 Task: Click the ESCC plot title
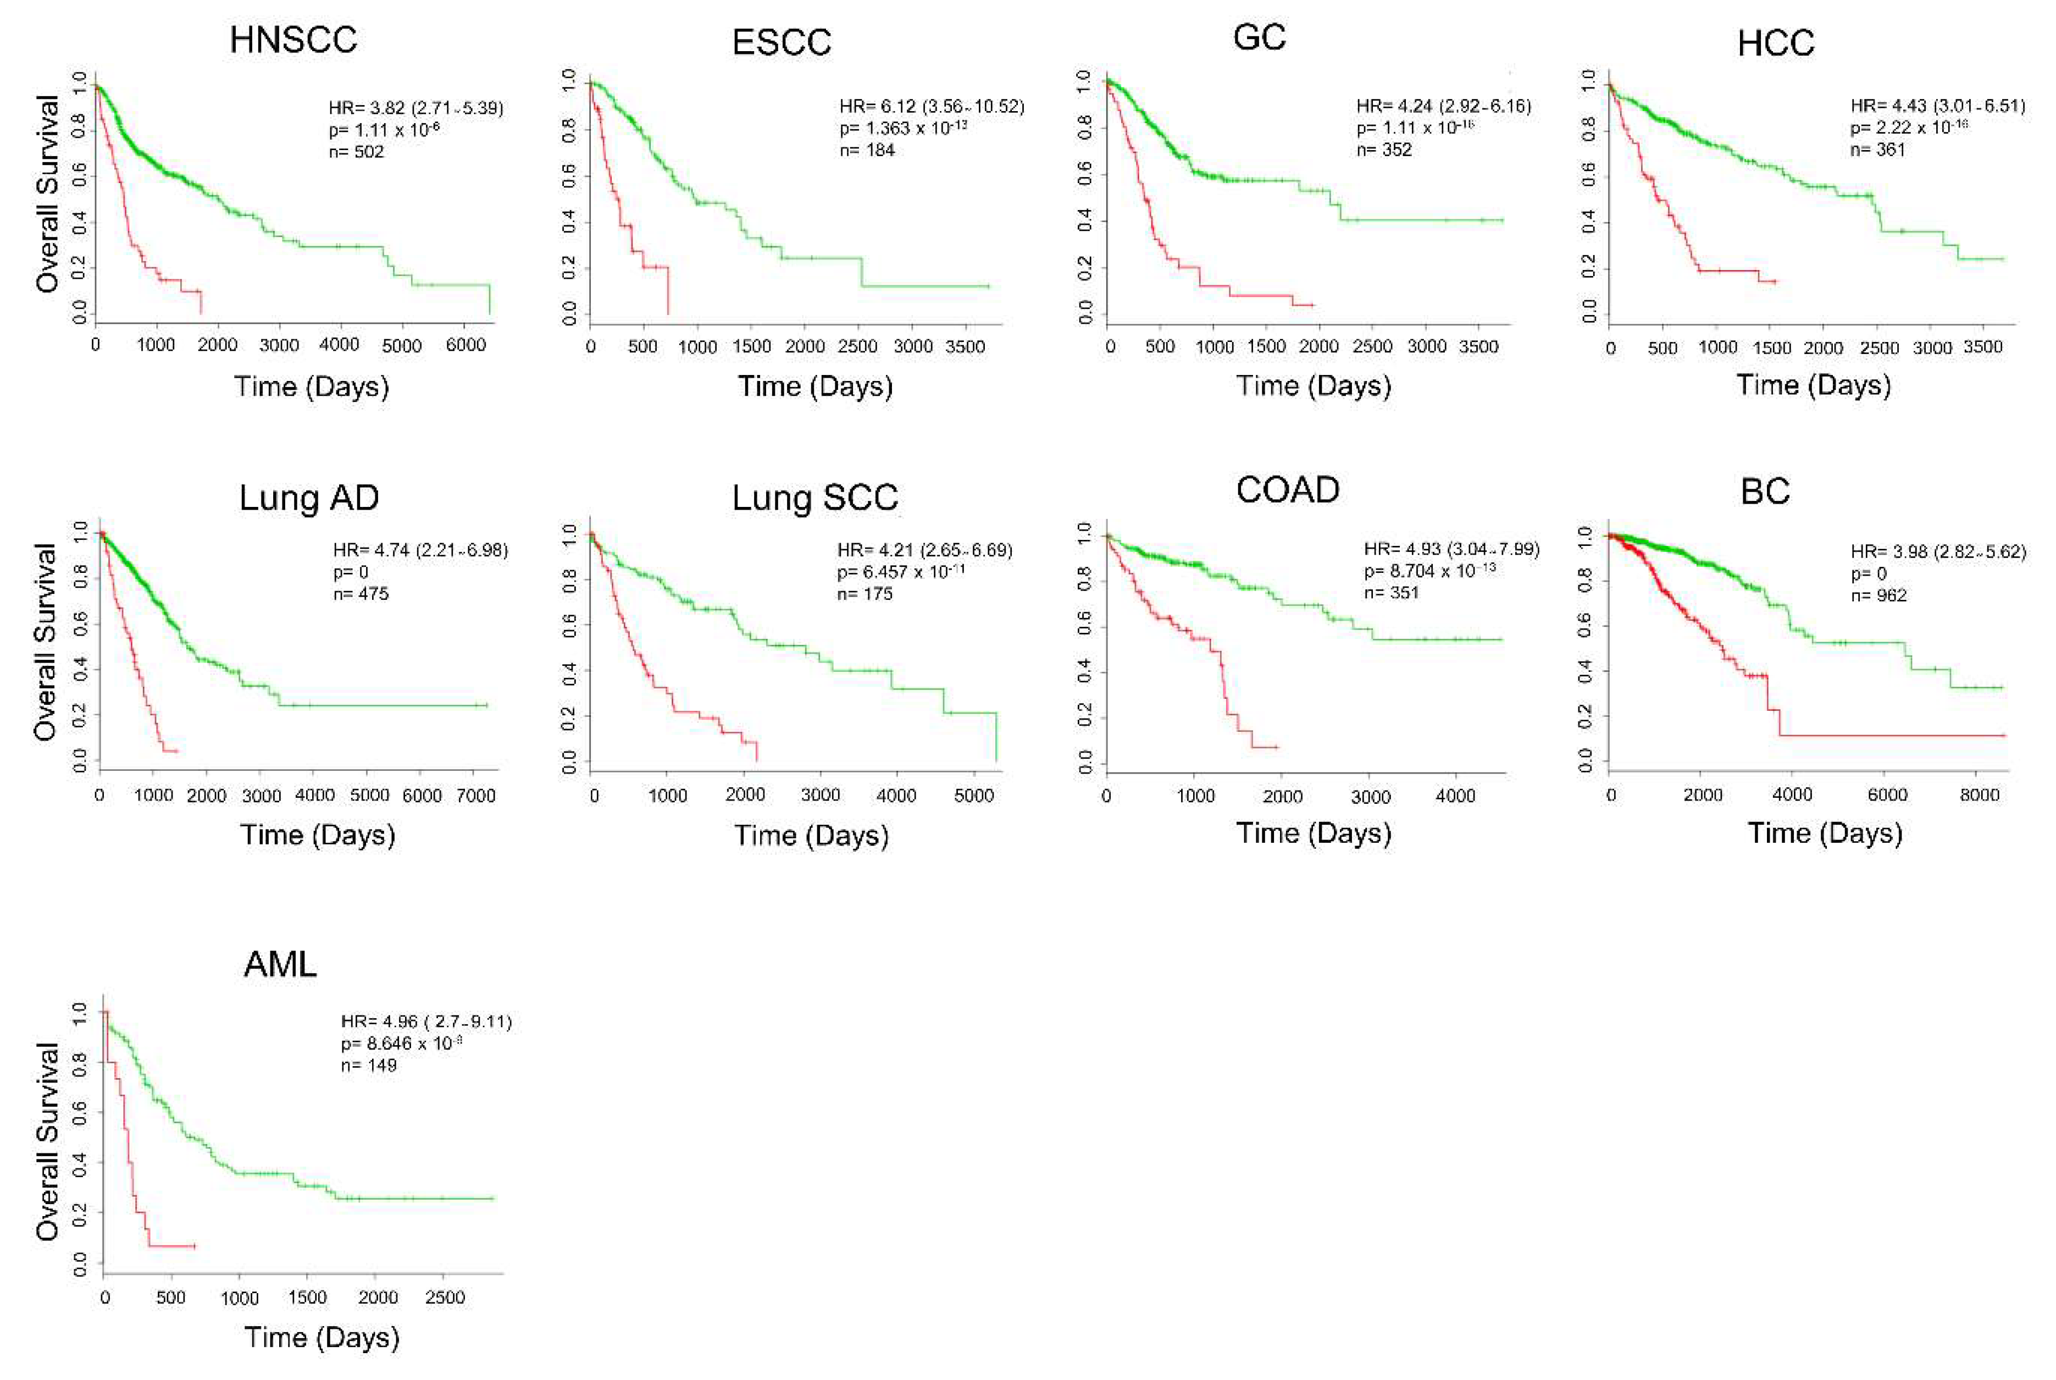[781, 42]
